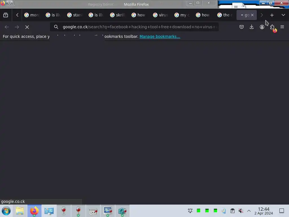
Task: Open Firefox View from the tab bar
Action: click(6, 15)
